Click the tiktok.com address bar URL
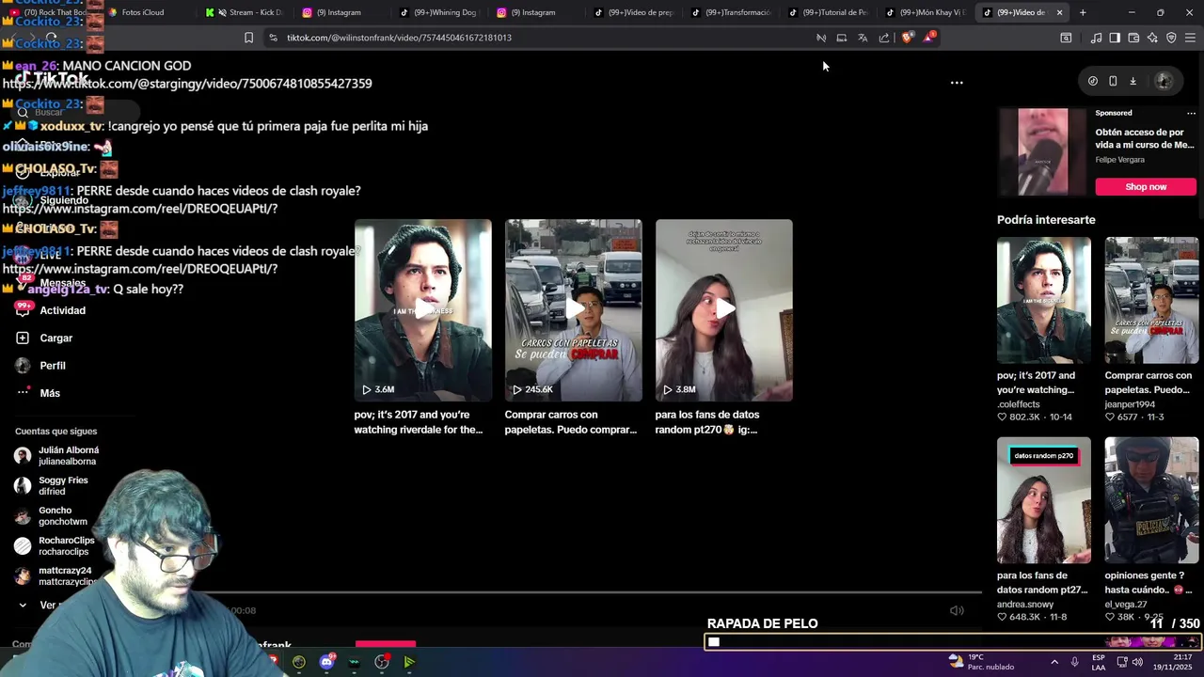This screenshot has width=1204, height=677. coord(399,38)
